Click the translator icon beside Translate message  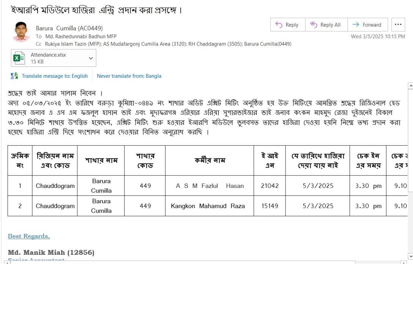pyautogui.click(x=14, y=76)
